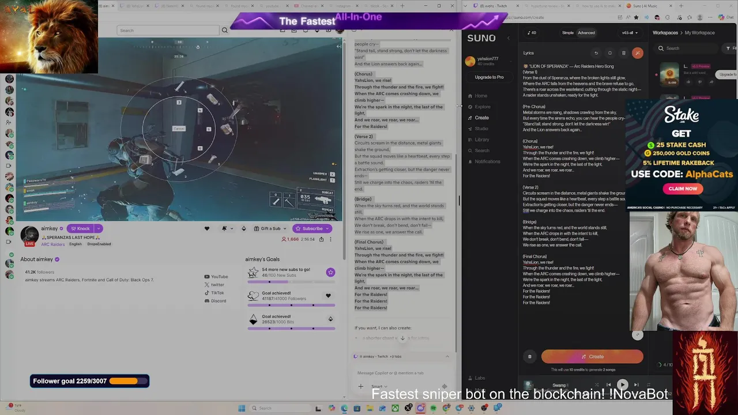
Task: Click the Upgrade to Pro button
Action: (489, 77)
